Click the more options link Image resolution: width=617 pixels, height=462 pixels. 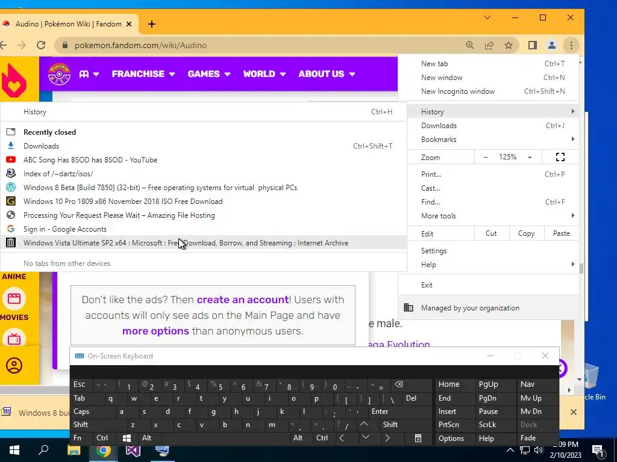(x=155, y=331)
